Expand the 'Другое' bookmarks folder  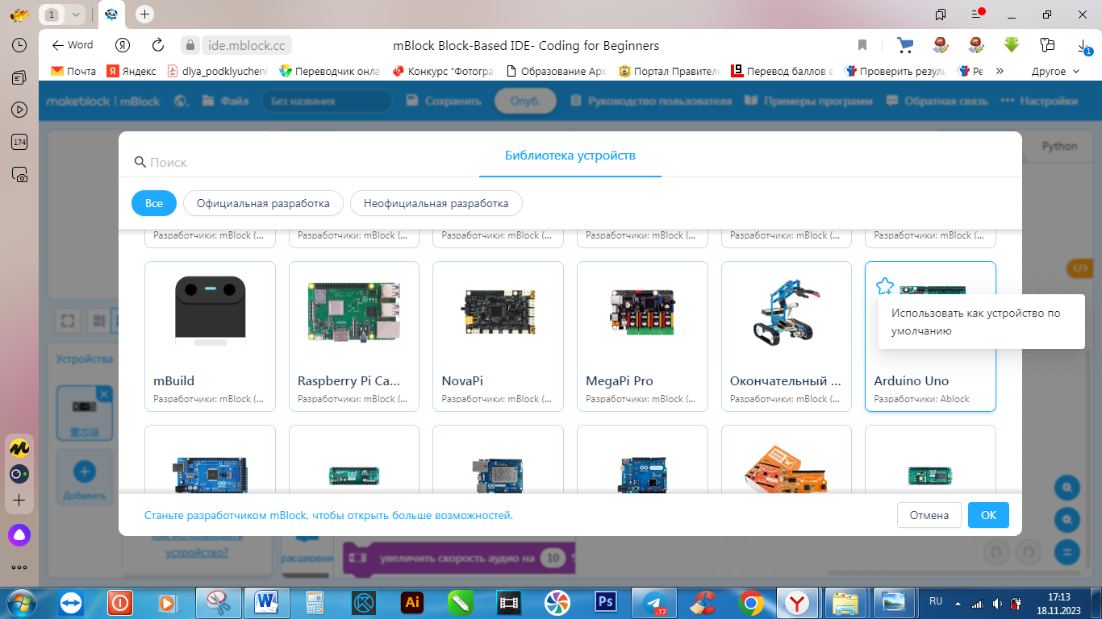pos(1055,71)
